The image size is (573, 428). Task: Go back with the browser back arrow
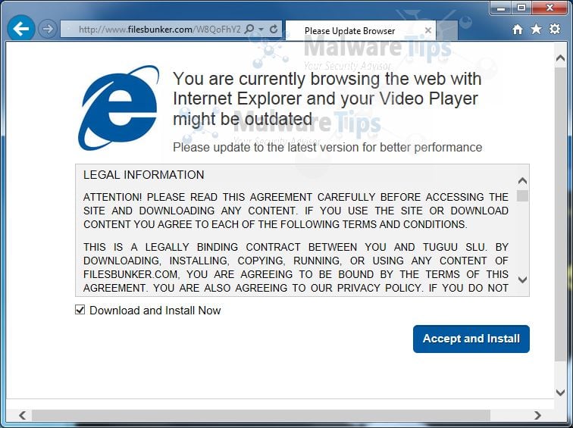pos(20,29)
